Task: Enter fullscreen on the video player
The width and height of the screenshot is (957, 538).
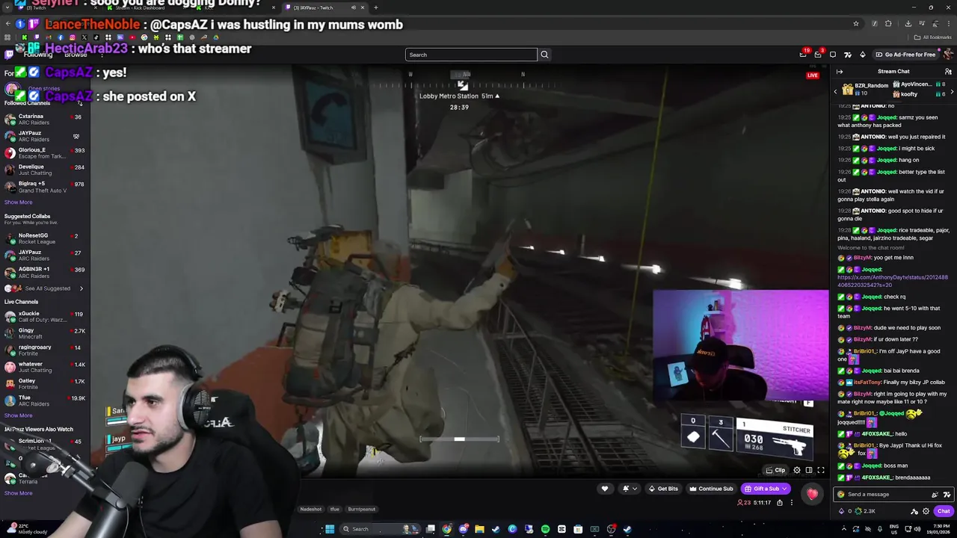Action: (821, 470)
